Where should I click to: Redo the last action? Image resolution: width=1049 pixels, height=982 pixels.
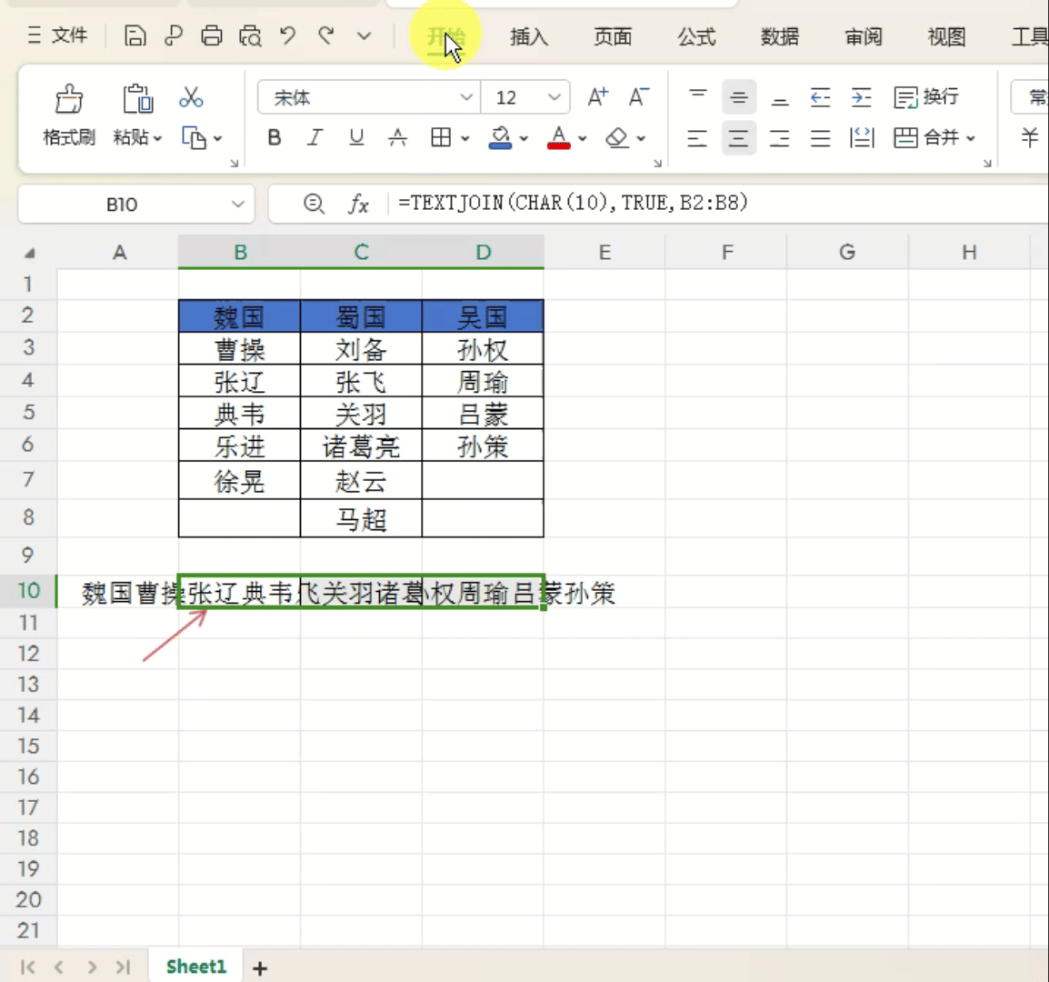[326, 35]
